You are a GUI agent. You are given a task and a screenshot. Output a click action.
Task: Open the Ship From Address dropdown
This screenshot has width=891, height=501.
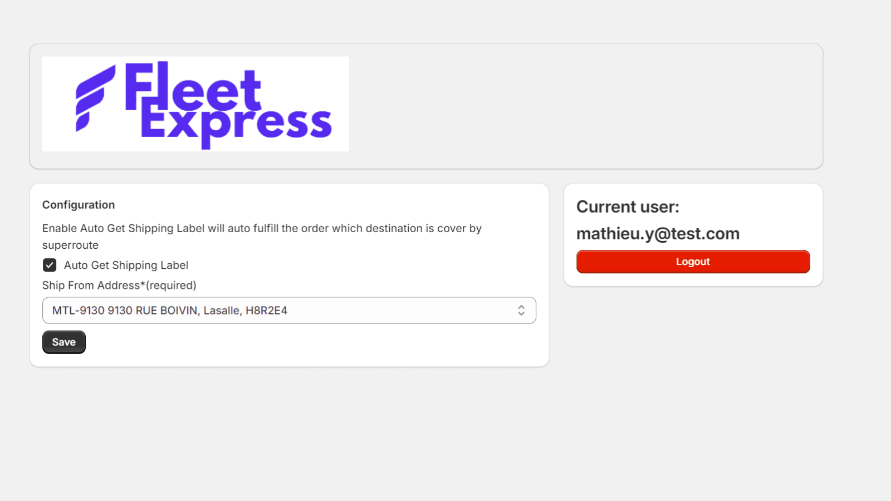289,311
